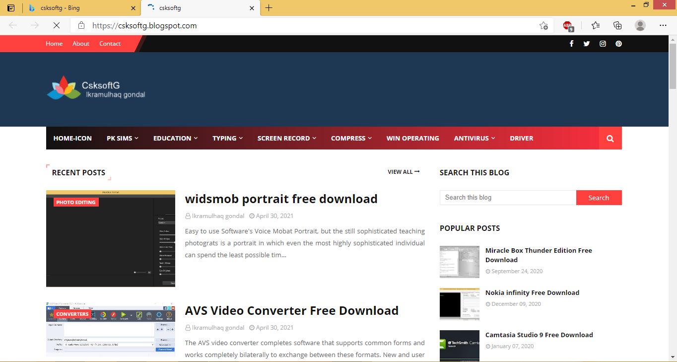The image size is (677, 362).
Task: Open the widsmob portrait post thumbnail
Action: click(111, 238)
